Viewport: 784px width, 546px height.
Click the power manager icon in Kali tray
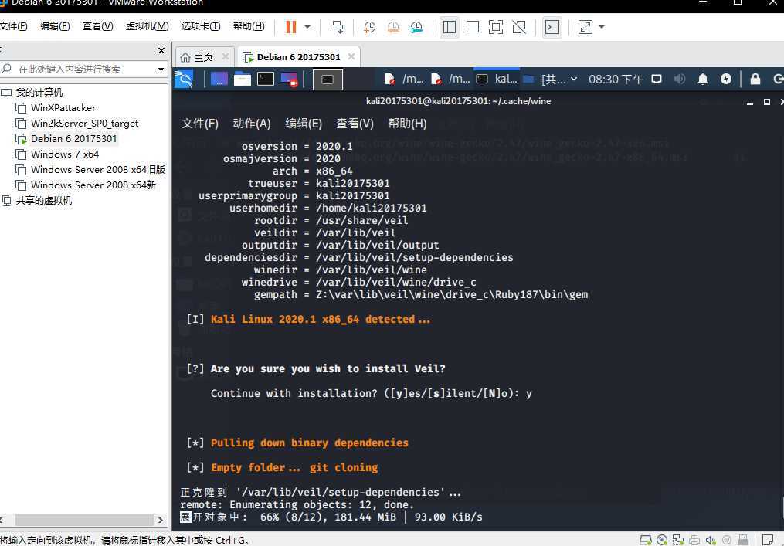point(726,79)
